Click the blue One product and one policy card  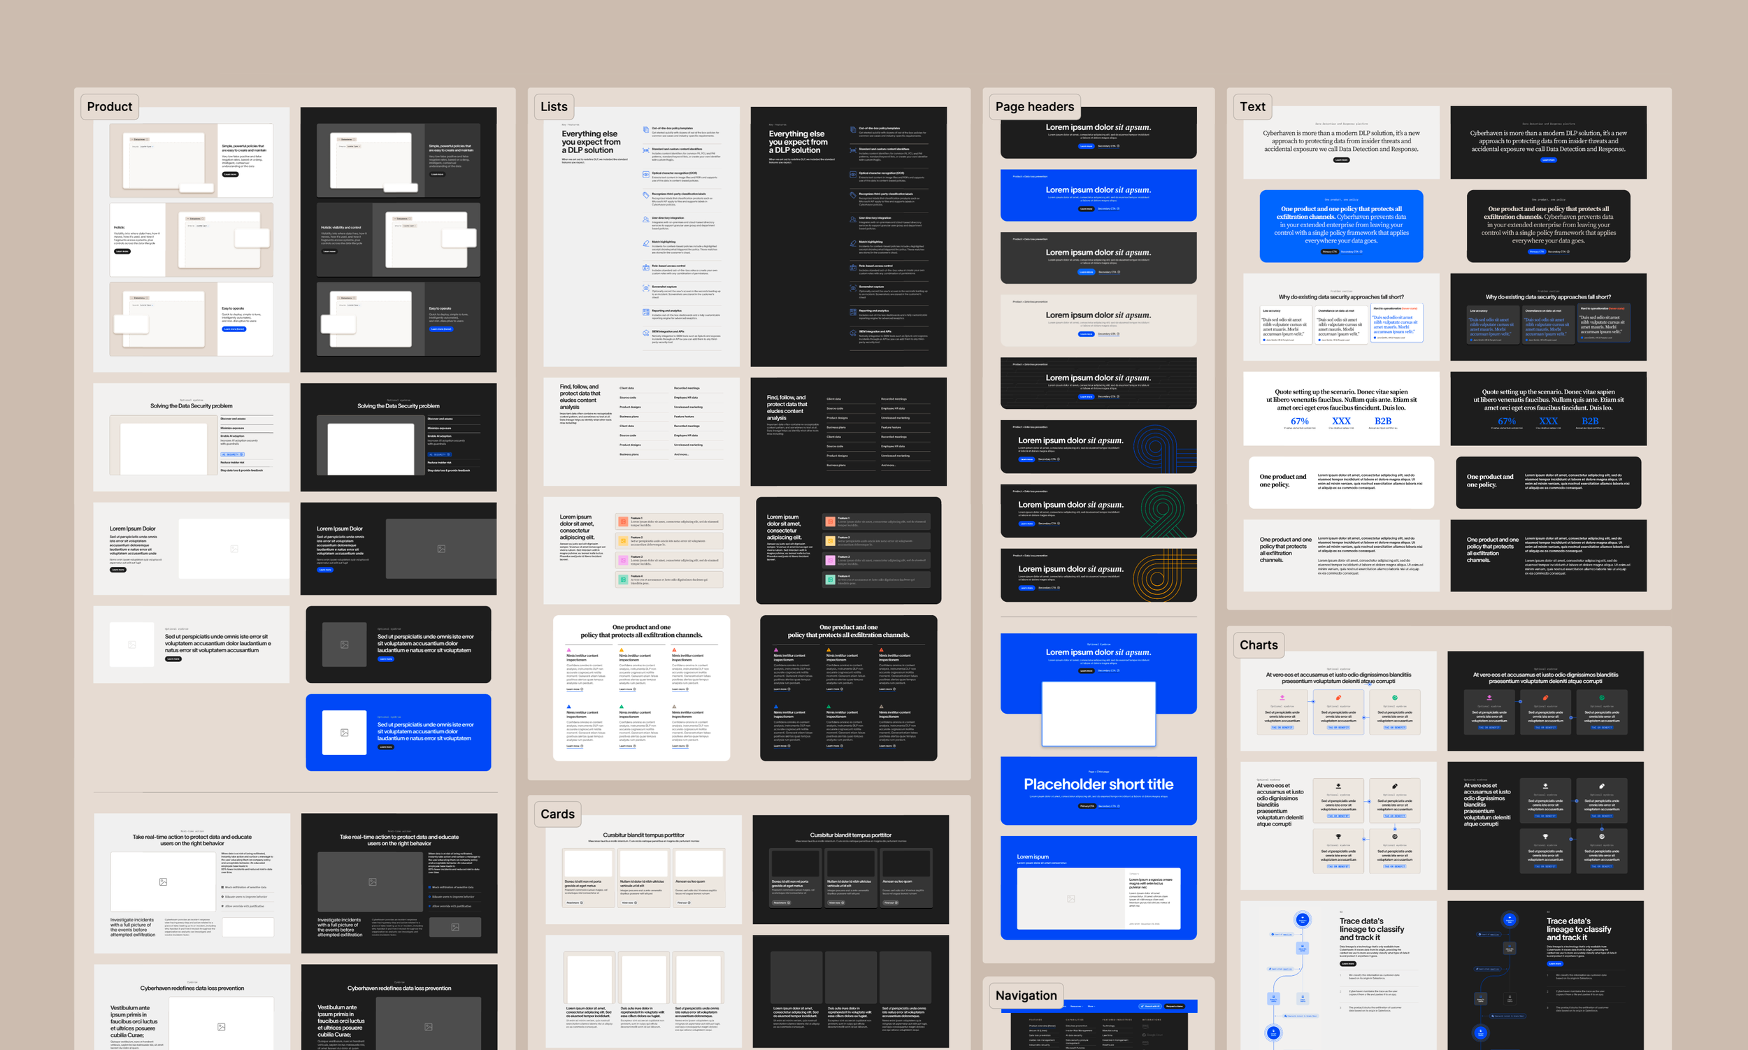click(1340, 225)
